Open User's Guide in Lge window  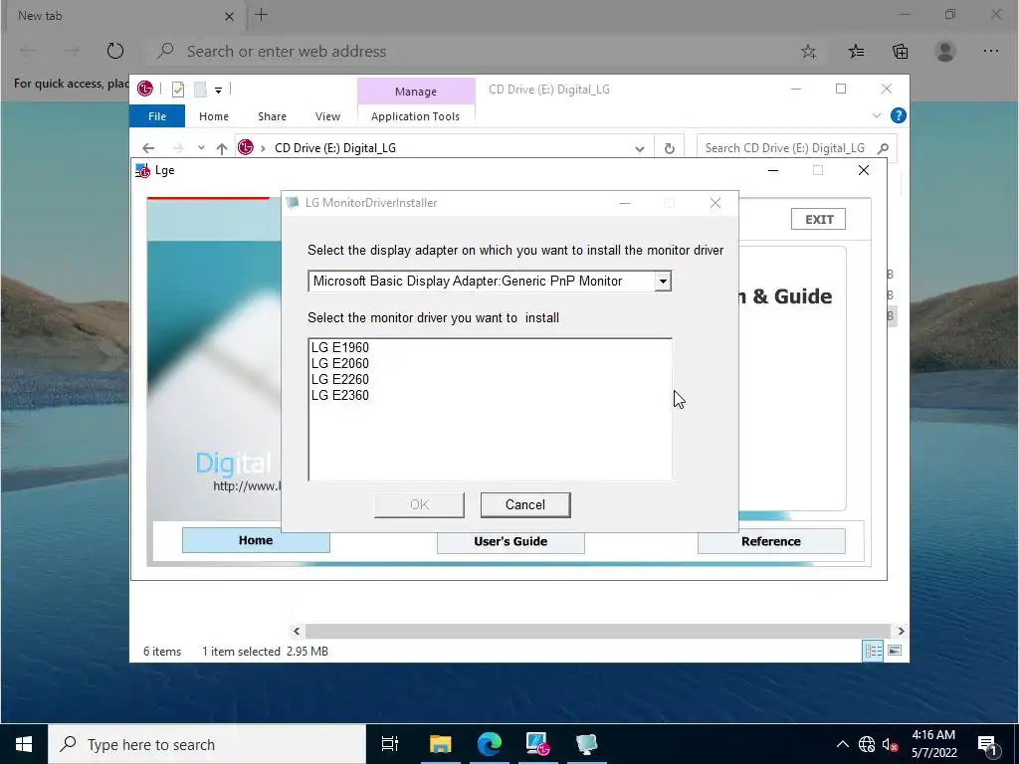coord(510,541)
